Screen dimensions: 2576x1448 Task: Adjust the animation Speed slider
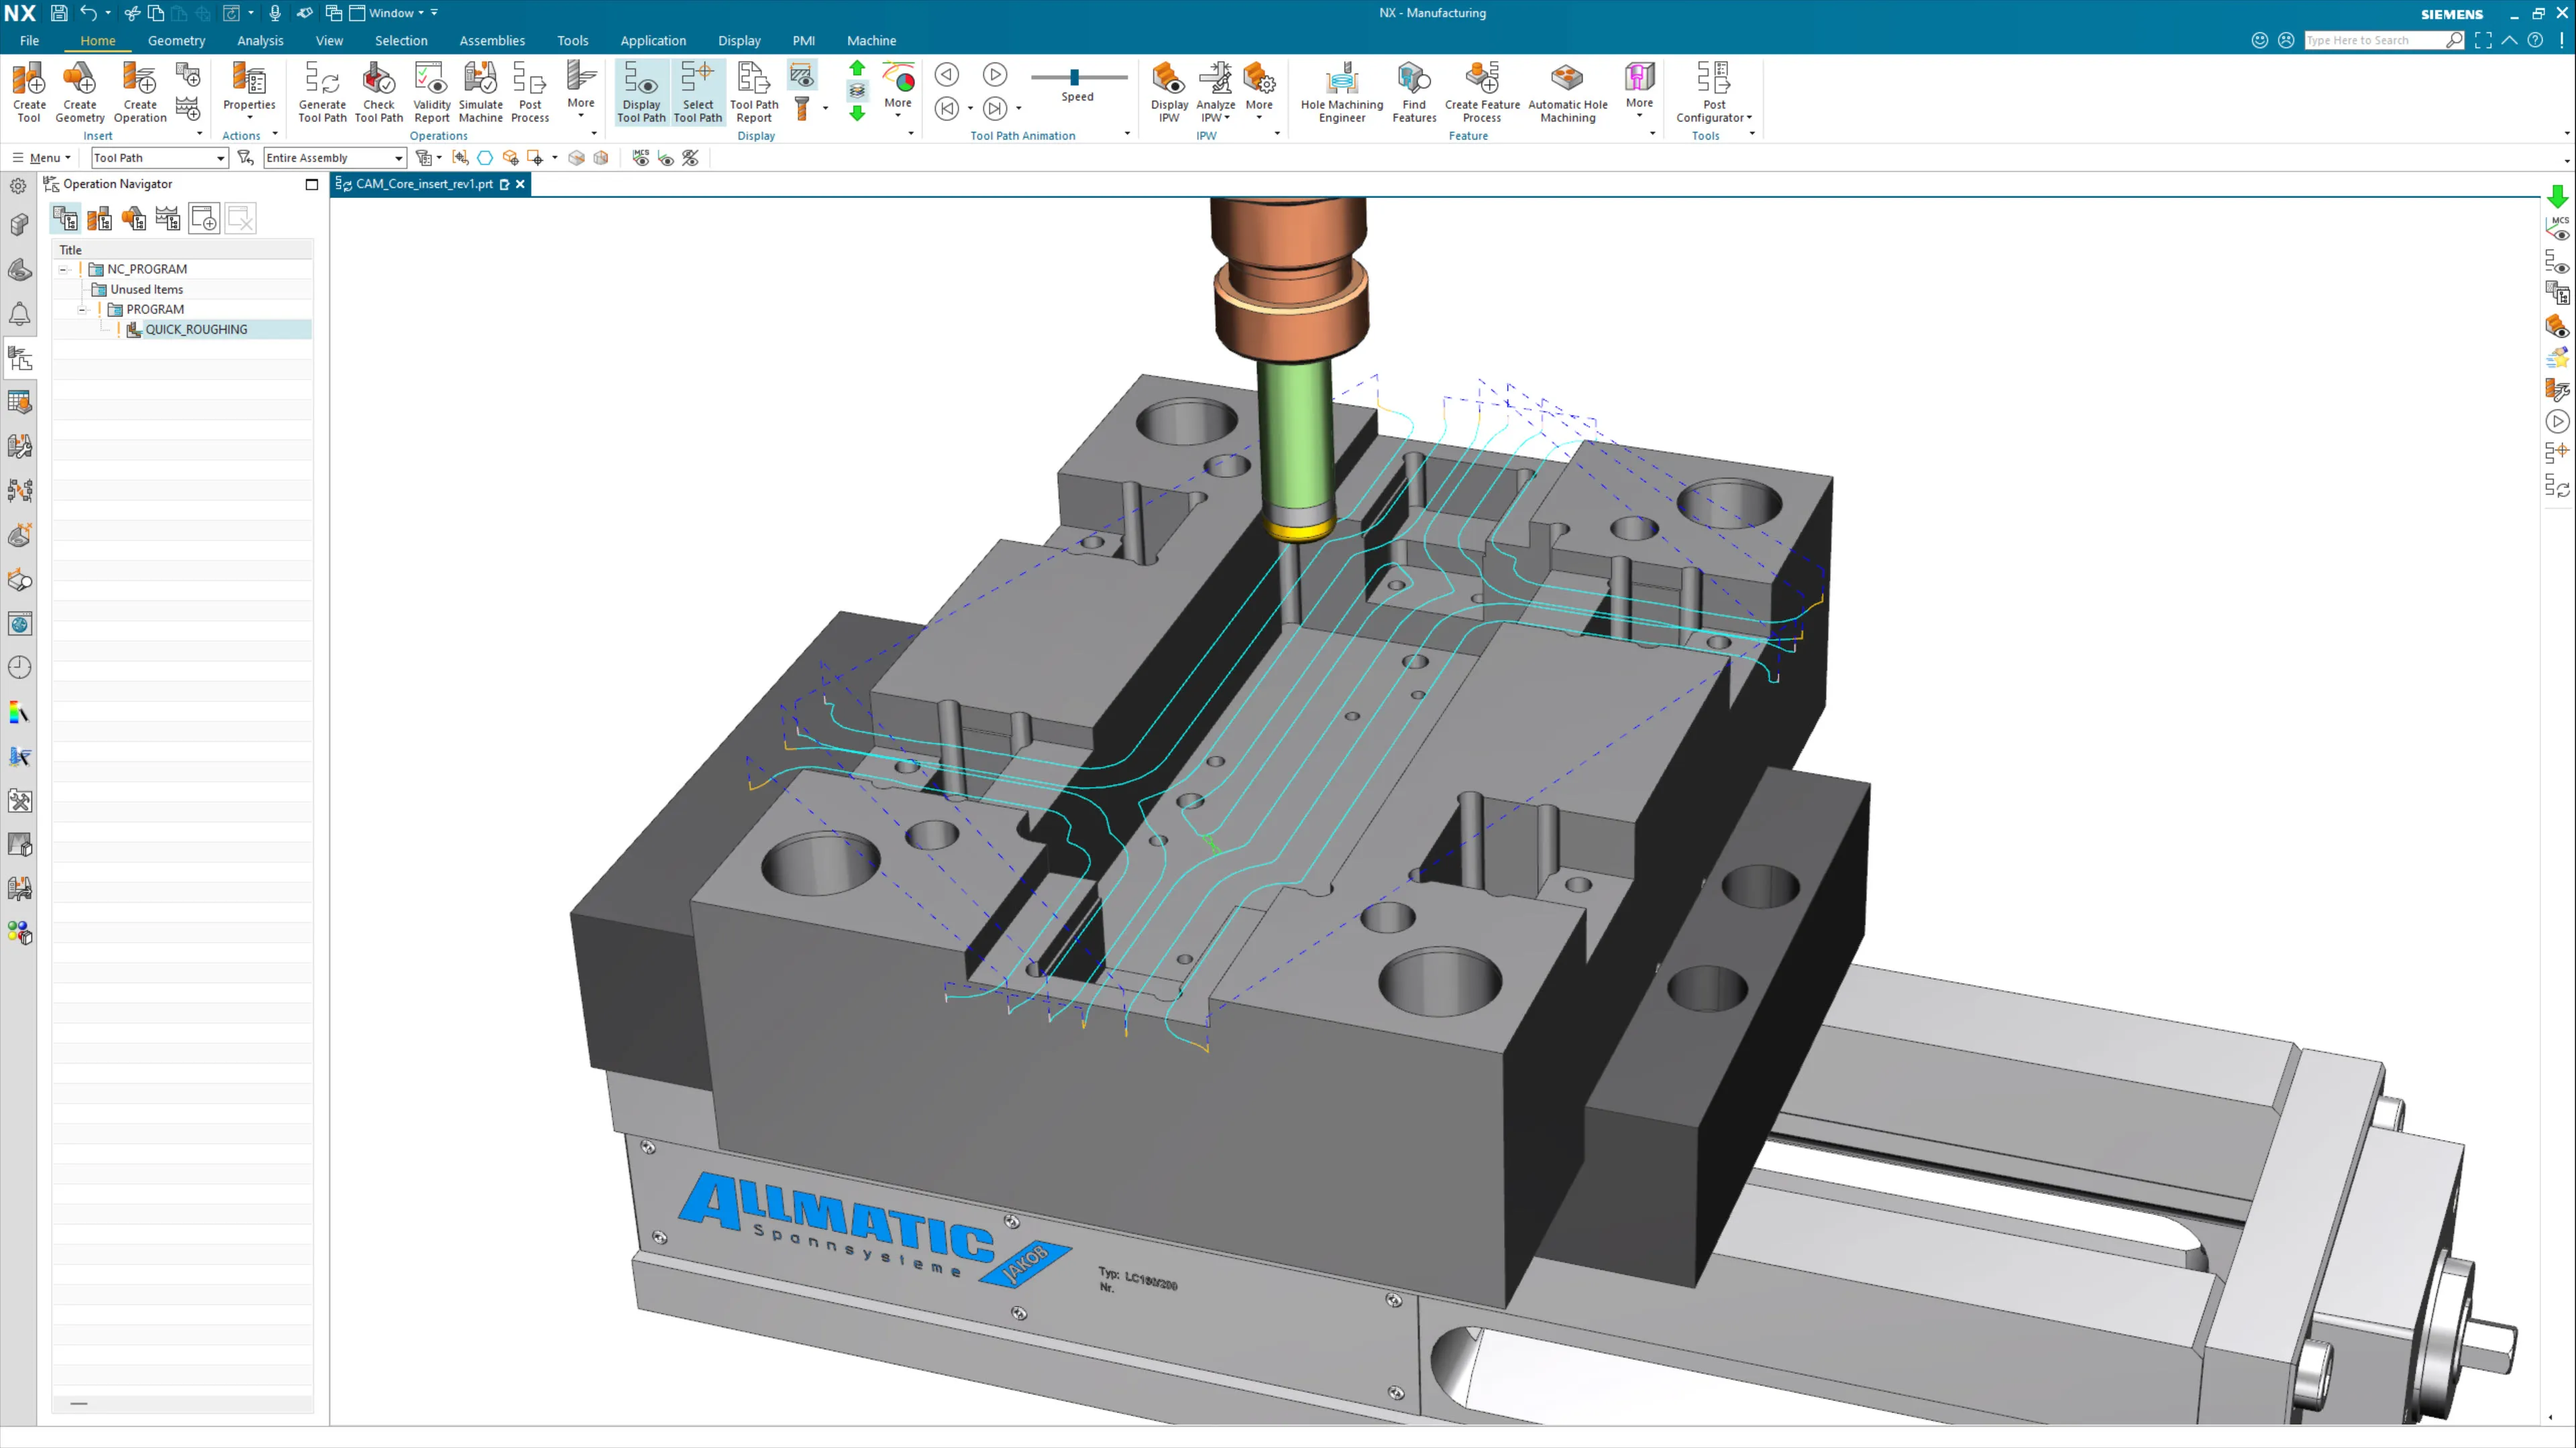click(x=1074, y=77)
